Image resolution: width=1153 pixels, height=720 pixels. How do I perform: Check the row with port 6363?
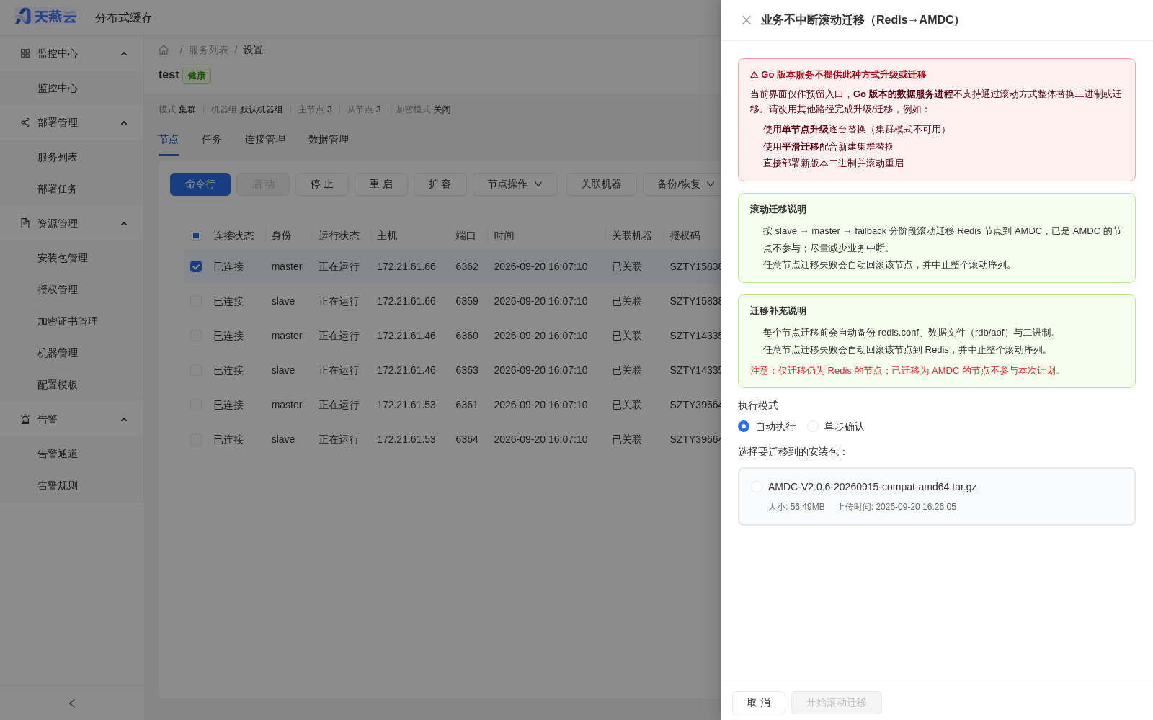(x=196, y=370)
